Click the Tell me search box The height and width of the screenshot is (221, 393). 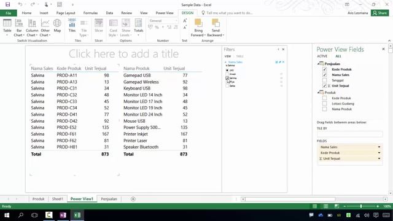pos(230,13)
